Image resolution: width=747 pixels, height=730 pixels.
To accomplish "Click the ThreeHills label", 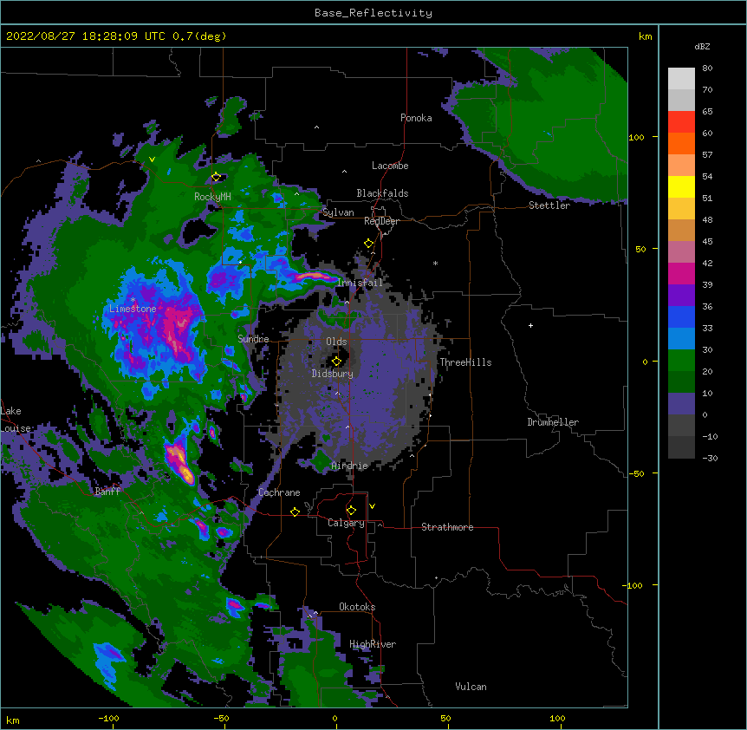I will (465, 362).
